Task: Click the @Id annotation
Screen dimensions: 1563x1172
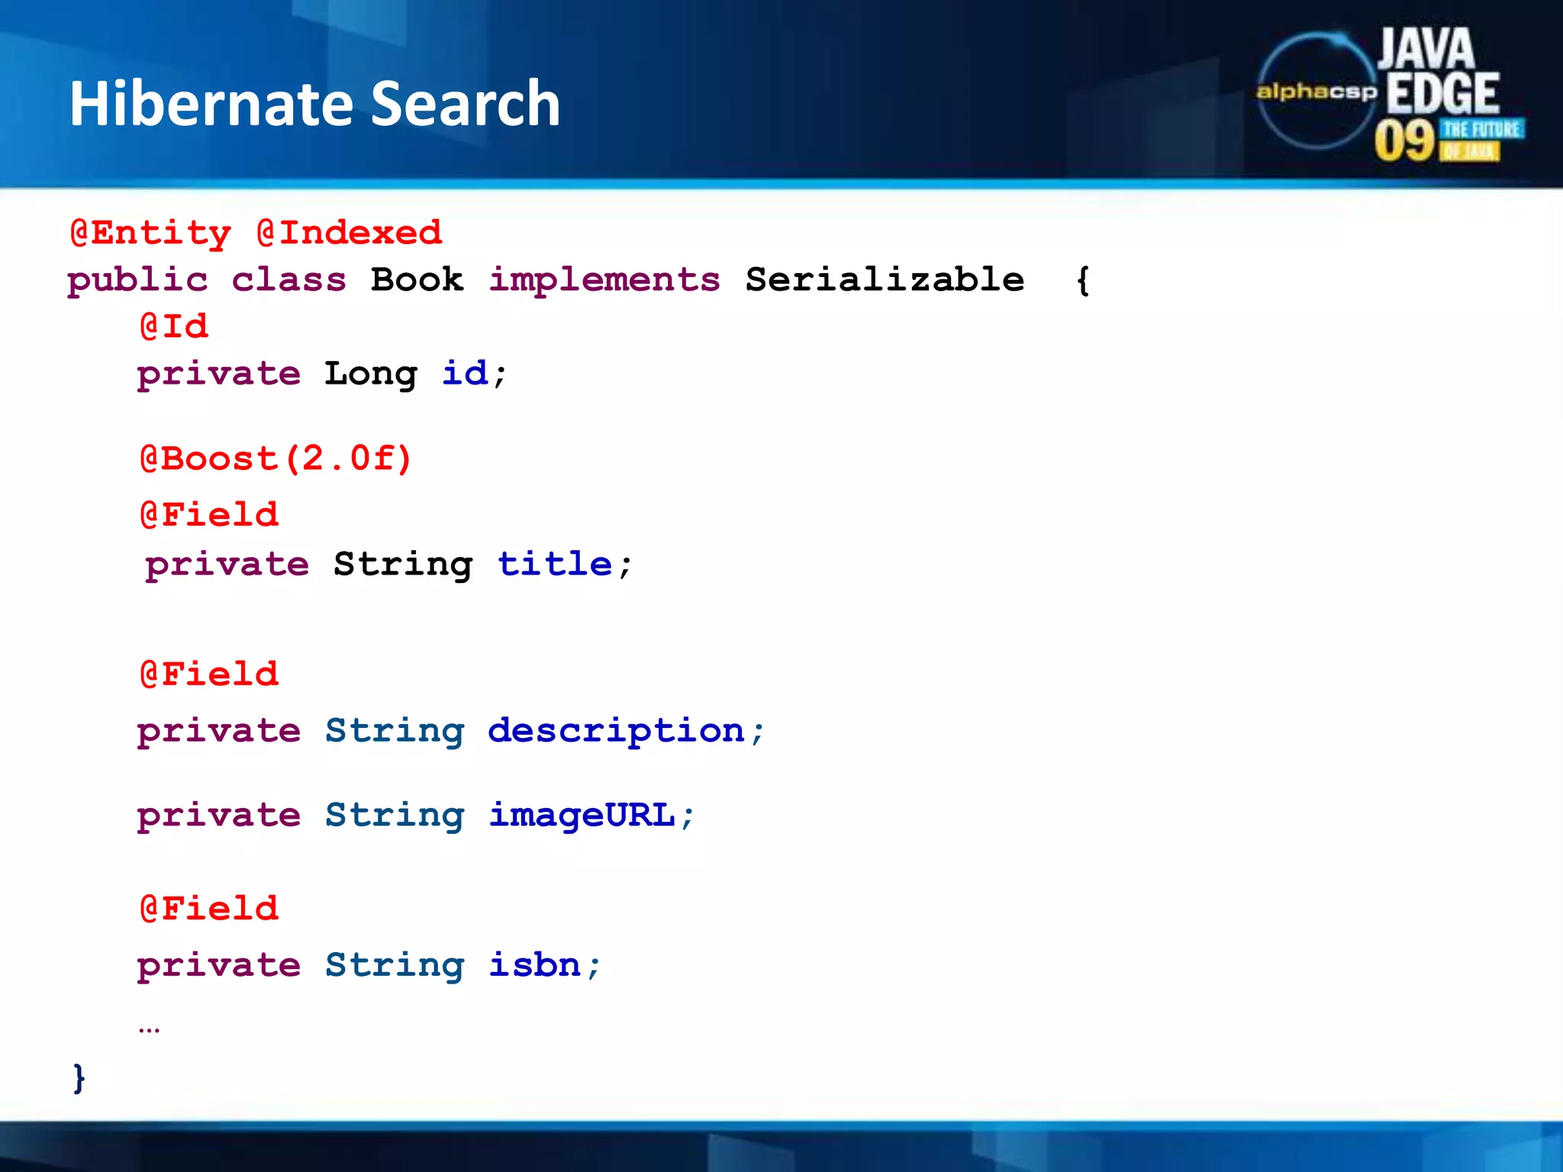Action: (x=174, y=327)
